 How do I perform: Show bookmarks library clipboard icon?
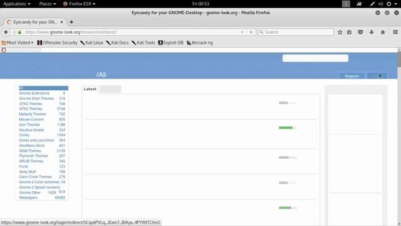point(350,32)
